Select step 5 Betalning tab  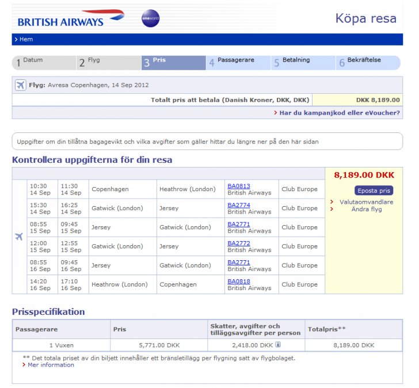tap(303, 63)
